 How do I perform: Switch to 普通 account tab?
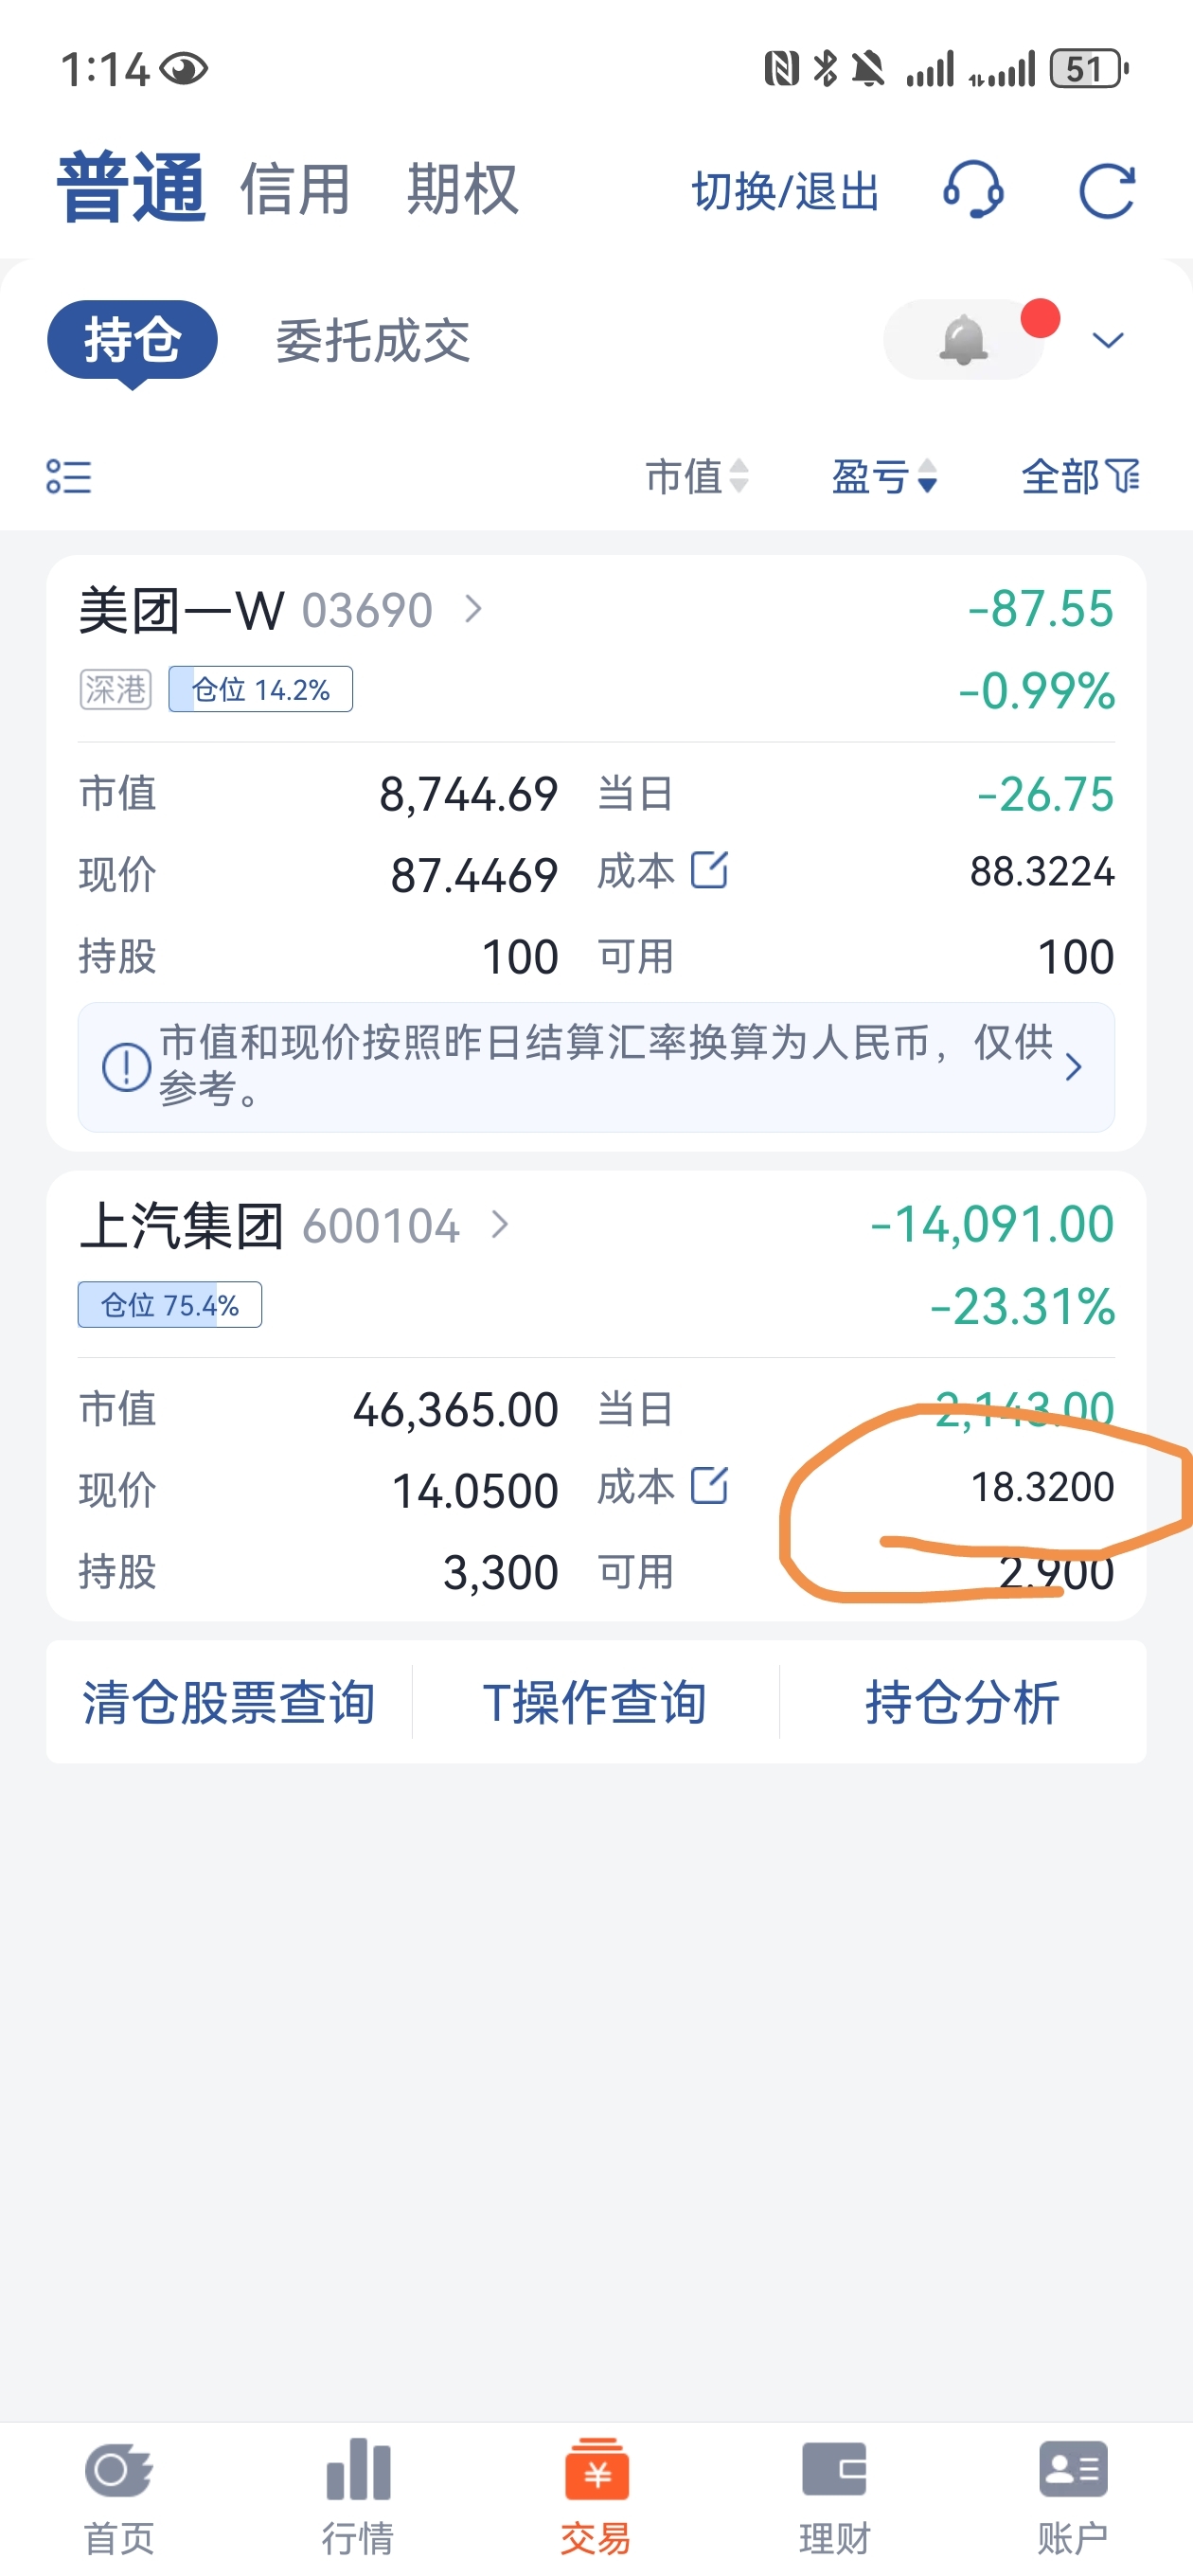[x=132, y=188]
